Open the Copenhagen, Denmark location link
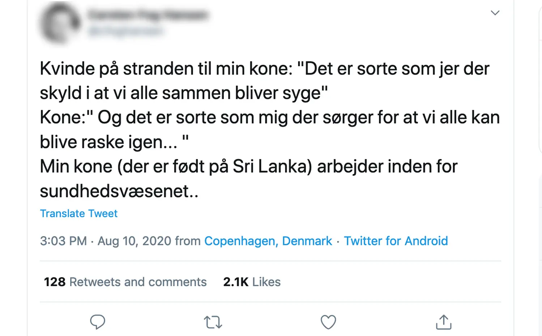The width and height of the screenshot is (542, 336). [x=268, y=241]
